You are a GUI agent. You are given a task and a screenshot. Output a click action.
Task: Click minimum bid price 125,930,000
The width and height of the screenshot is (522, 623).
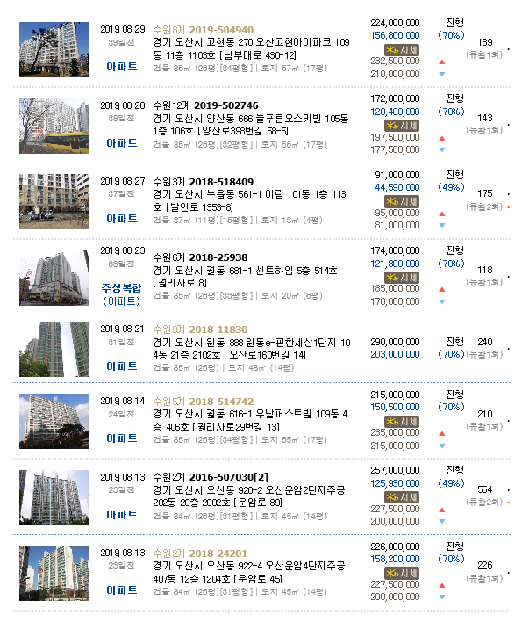(395, 483)
